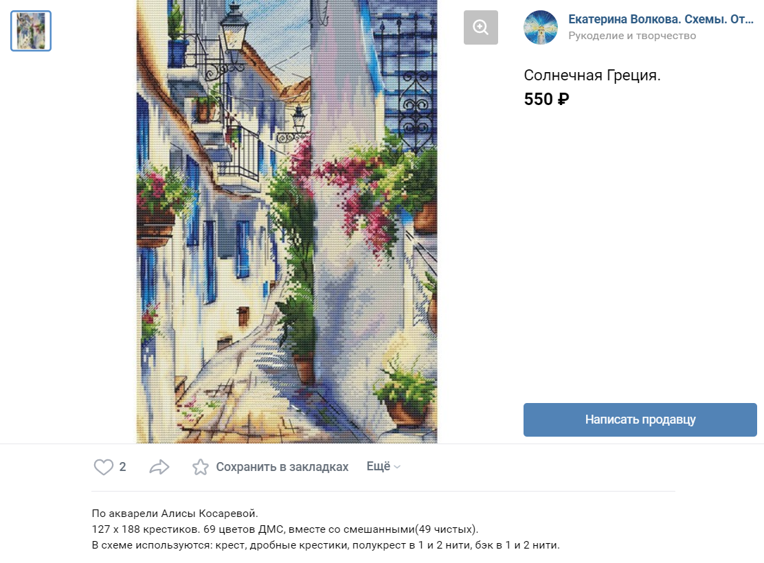The width and height of the screenshot is (764, 563).
Task: Like the product with the heart icon
Action: 103,467
